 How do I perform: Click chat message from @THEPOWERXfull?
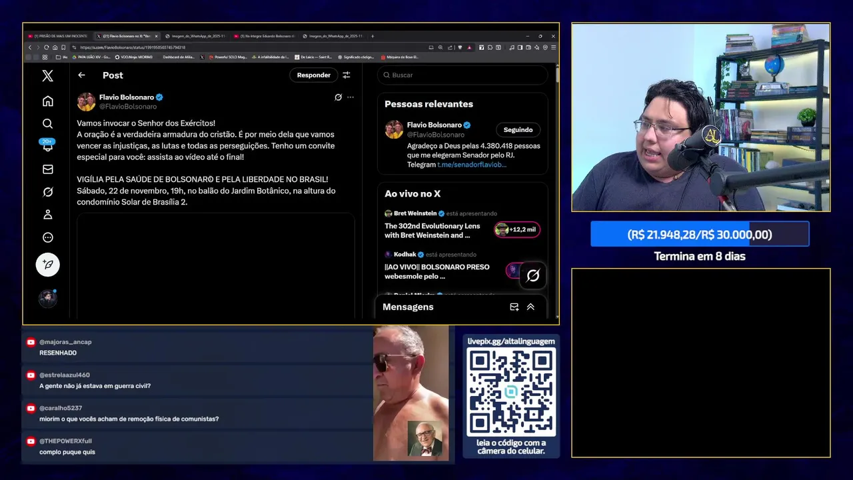pyautogui.click(x=197, y=447)
